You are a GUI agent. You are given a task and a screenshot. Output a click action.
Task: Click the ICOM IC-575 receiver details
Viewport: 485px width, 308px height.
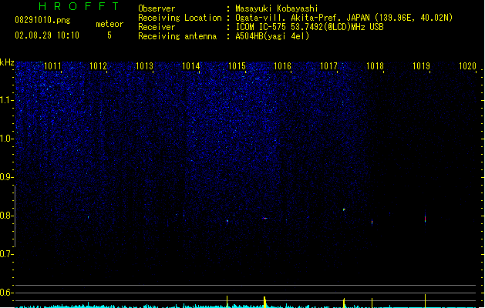pos(310,27)
